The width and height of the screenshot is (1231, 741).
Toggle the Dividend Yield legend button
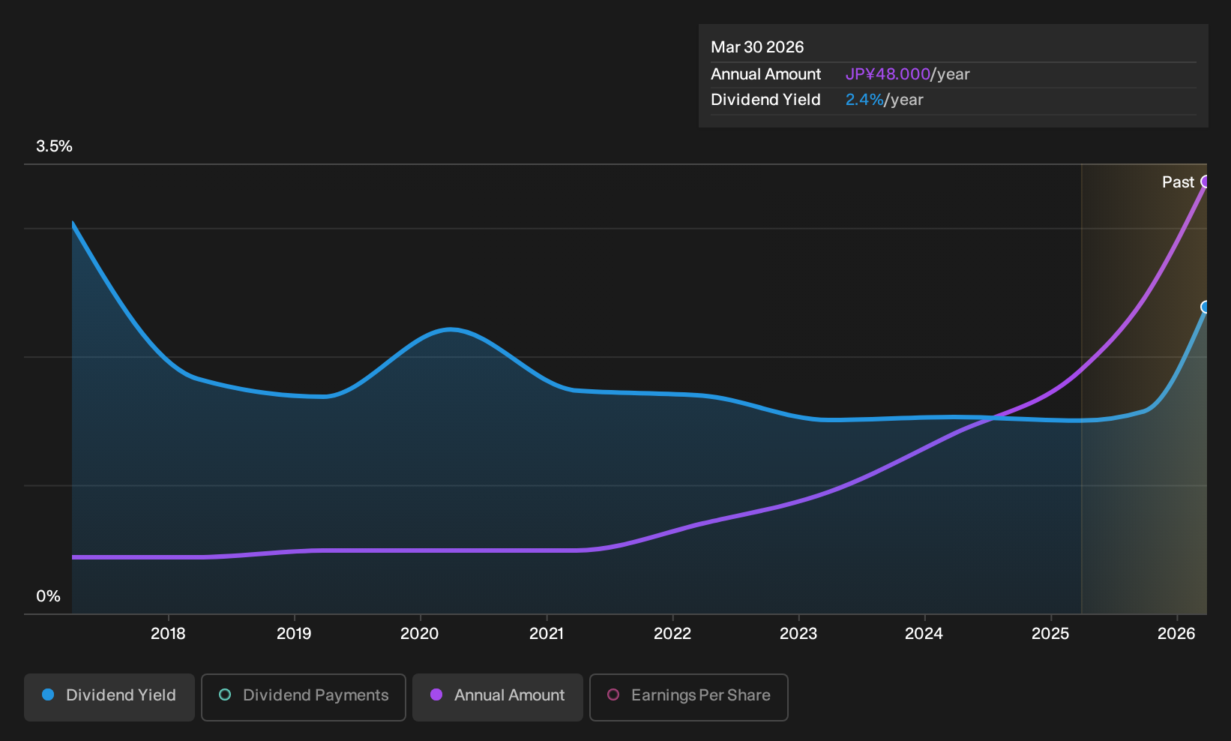pos(109,697)
